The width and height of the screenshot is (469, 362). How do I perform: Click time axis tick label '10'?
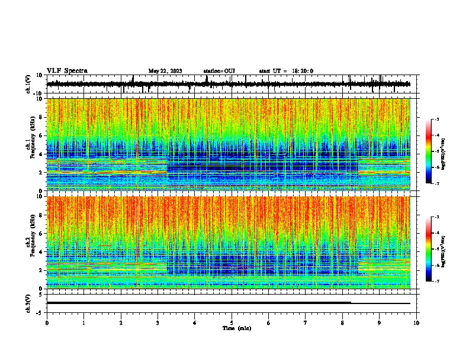point(416,323)
